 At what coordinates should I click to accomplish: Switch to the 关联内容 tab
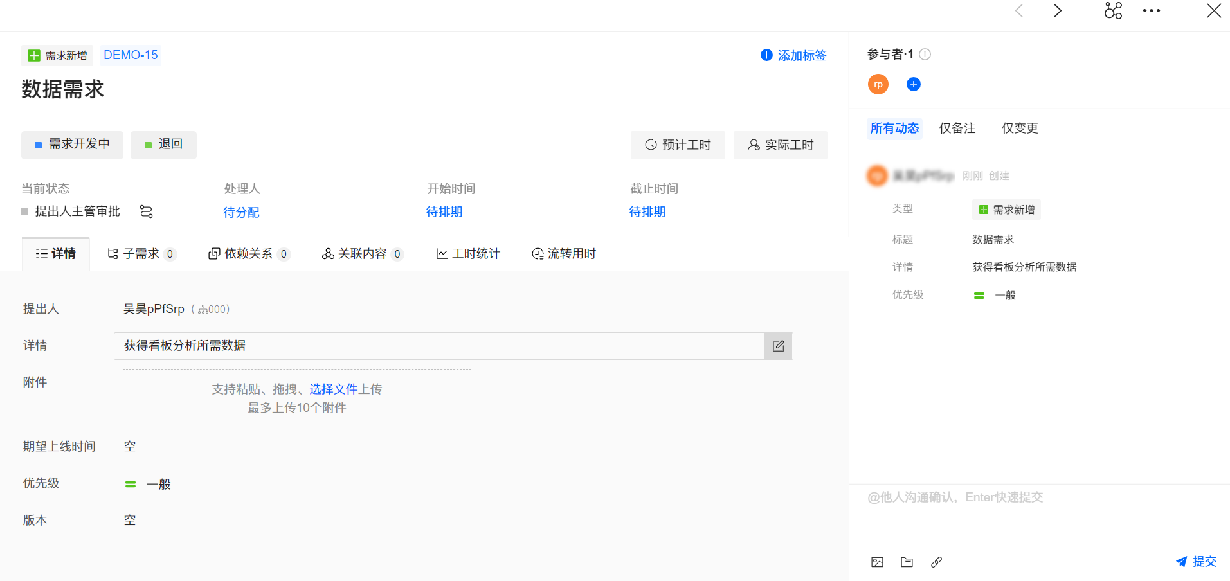coord(363,254)
